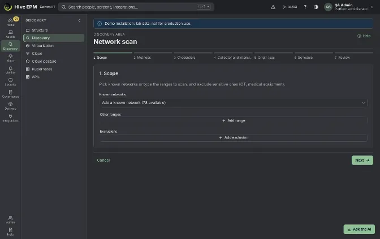Open the page Help link
Screen dimensions: 380x239
point(364,36)
